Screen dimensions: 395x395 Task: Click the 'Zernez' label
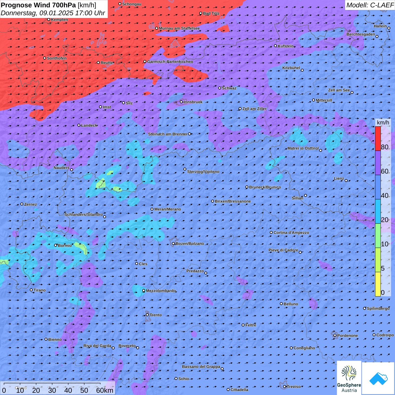[30, 204]
